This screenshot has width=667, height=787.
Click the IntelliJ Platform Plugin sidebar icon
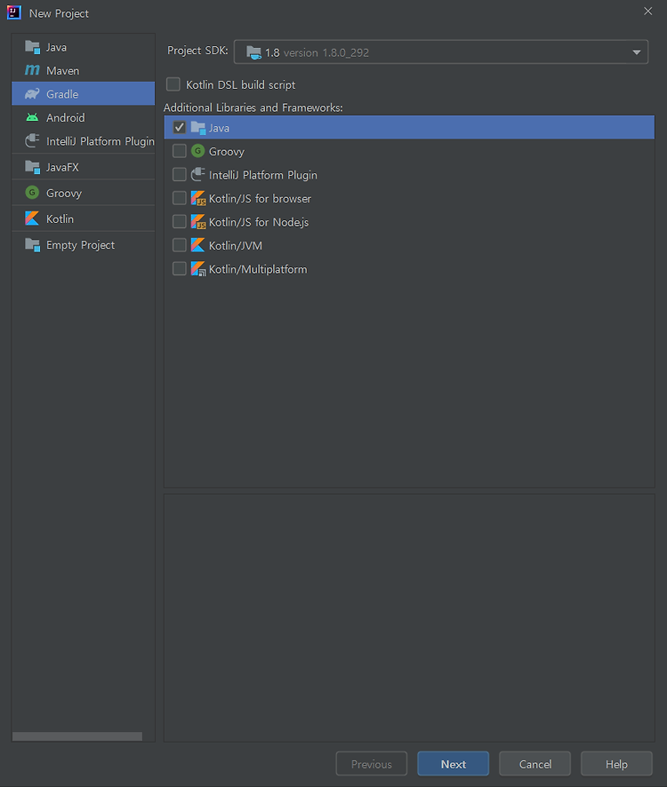pyautogui.click(x=32, y=141)
